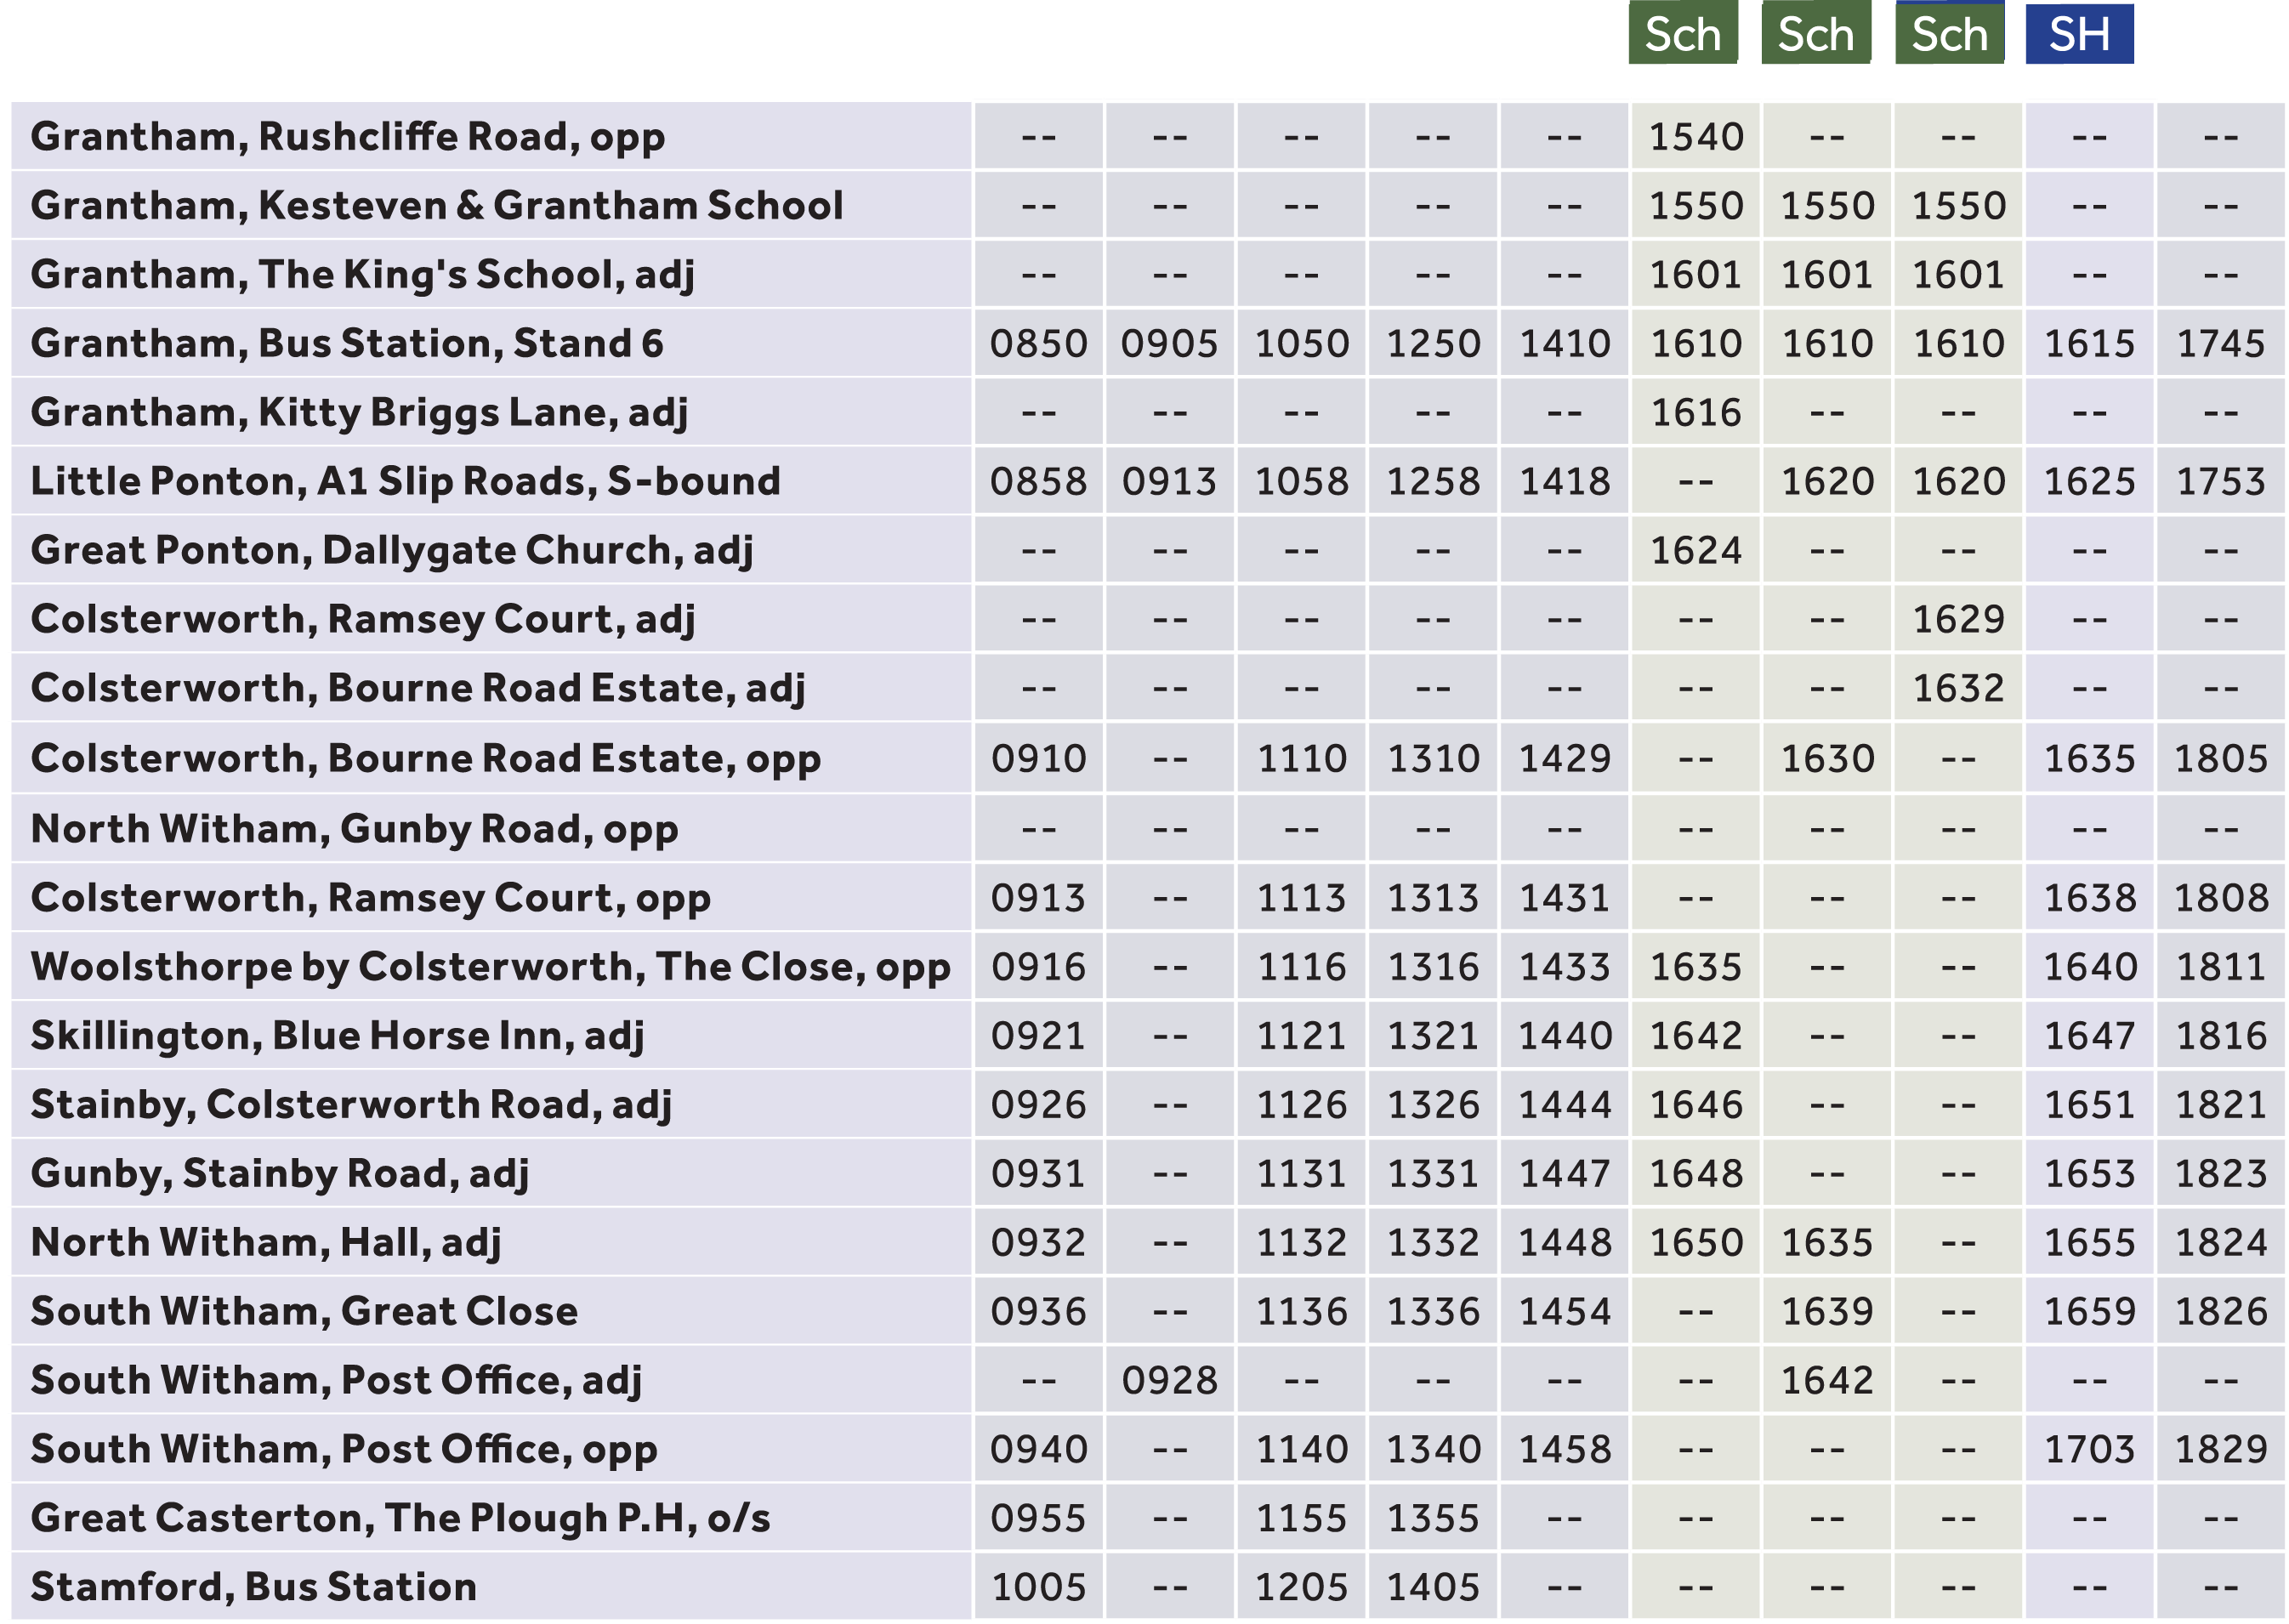2289x1624 pixels.
Task: Click the 0850 Grantham Bus Station departure
Action: point(1038,344)
